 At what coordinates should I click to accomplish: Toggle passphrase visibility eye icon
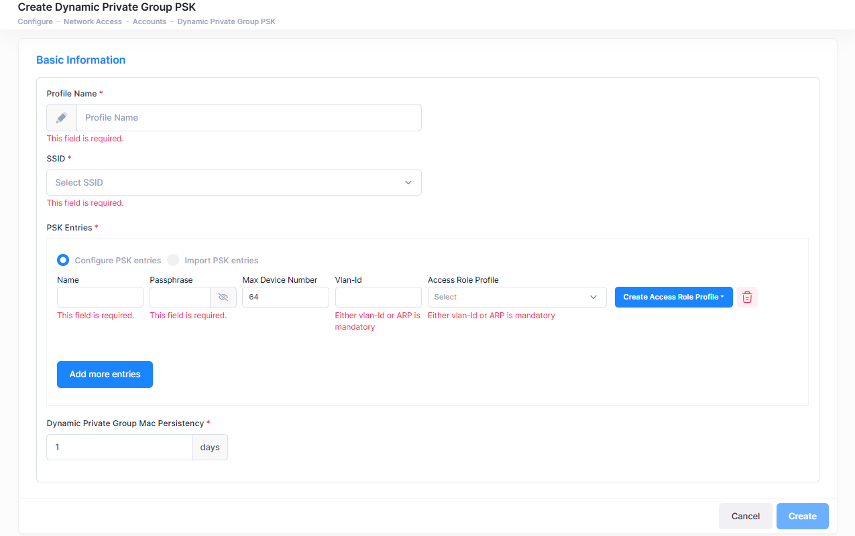click(x=223, y=297)
